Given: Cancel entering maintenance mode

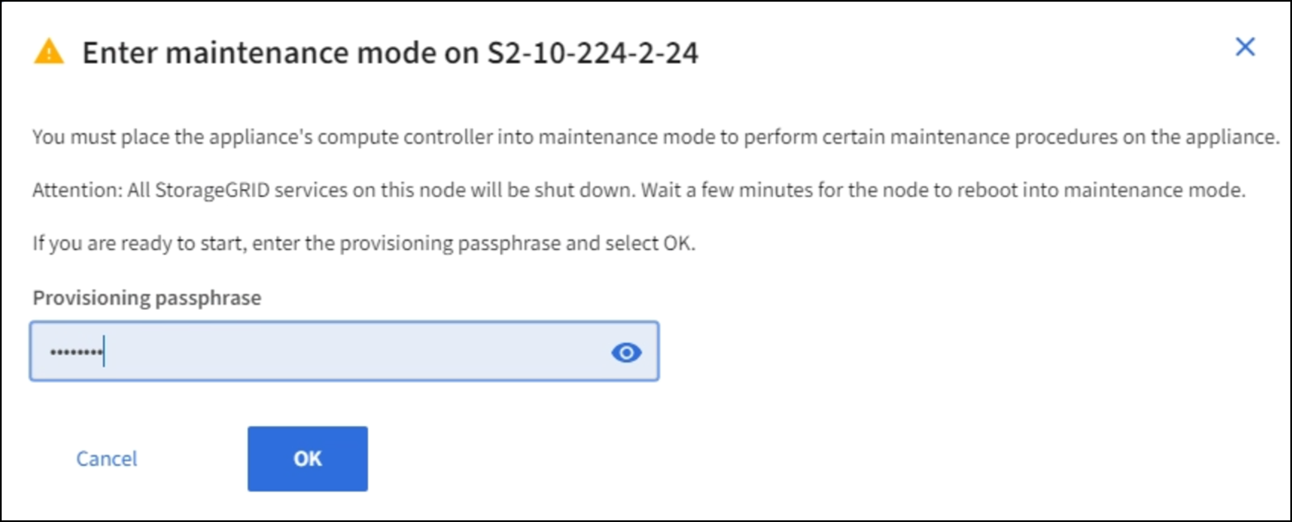Looking at the screenshot, I should (x=107, y=459).
